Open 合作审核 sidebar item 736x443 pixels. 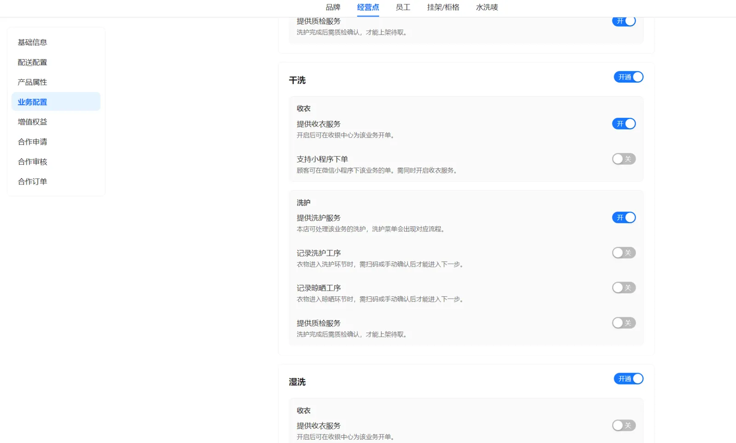coord(56,161)
